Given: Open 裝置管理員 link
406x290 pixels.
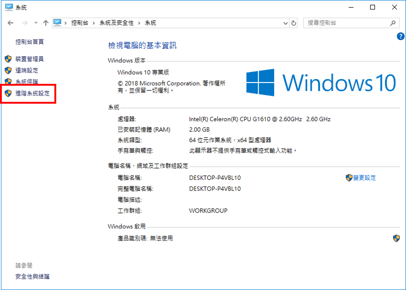Looking at the screenshot, I should pyautogui.click(x=30, y=59).
